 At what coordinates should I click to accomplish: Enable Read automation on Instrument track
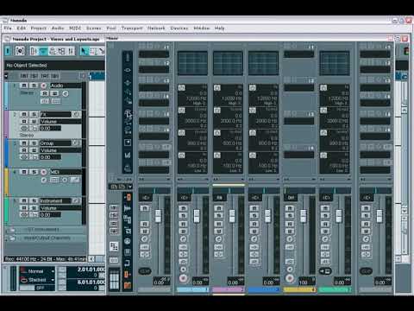pyautogui.click(x=24, y=208)
